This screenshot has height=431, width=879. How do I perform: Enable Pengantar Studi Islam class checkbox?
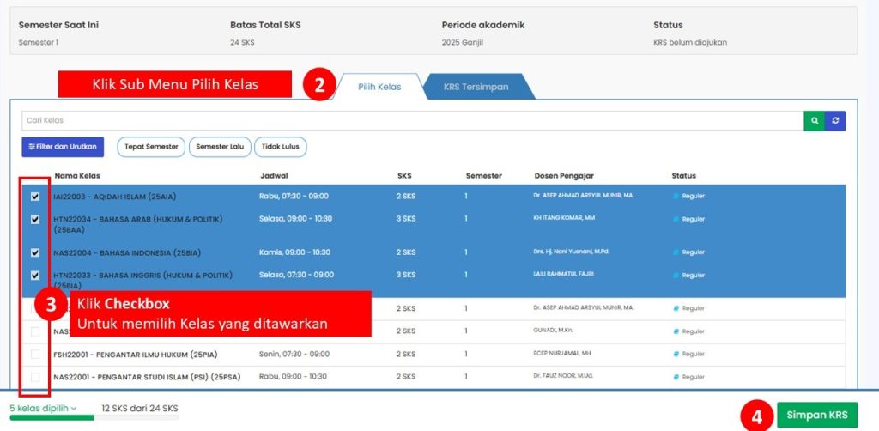(35, 377)
